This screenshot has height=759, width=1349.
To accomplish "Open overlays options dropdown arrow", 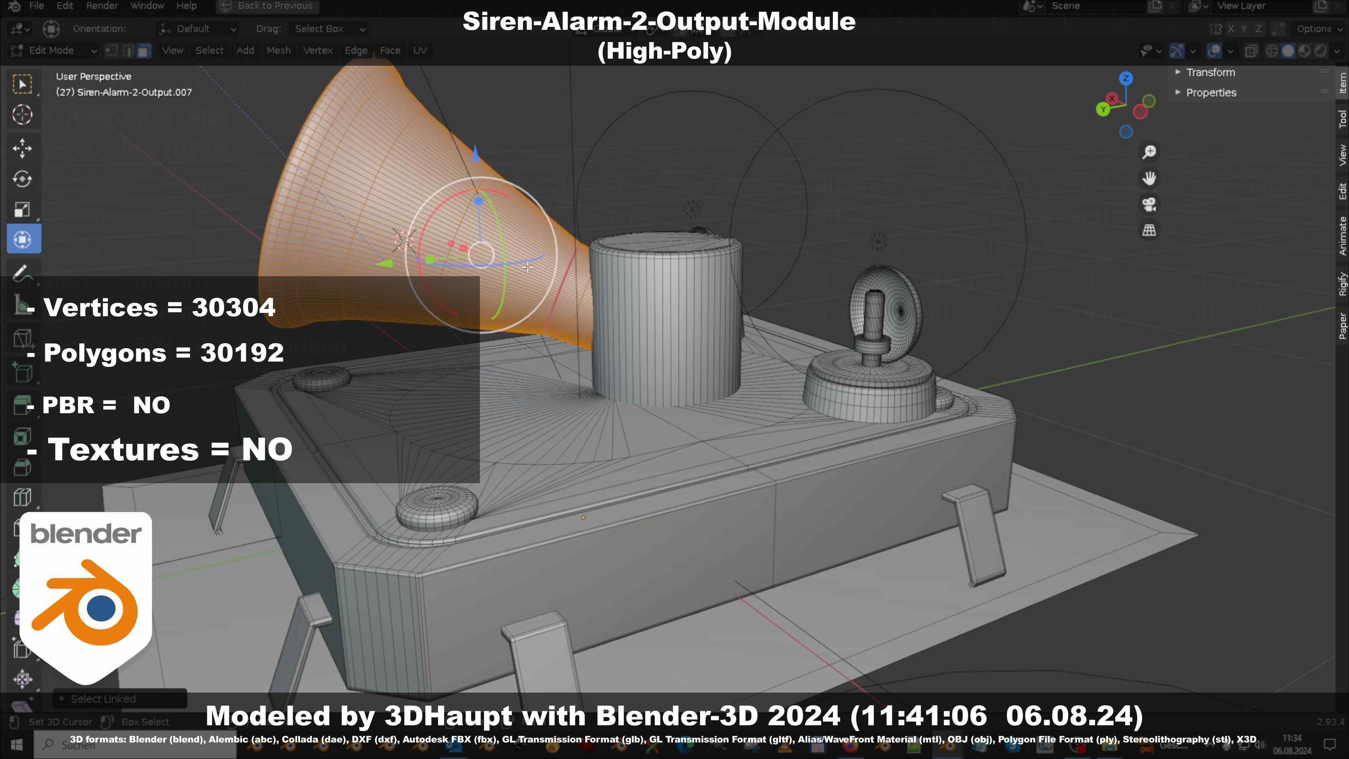I will [1230, 51].
